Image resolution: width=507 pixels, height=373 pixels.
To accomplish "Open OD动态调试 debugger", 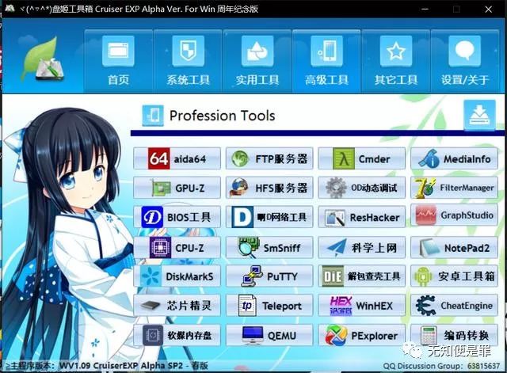I will point(362,188).
